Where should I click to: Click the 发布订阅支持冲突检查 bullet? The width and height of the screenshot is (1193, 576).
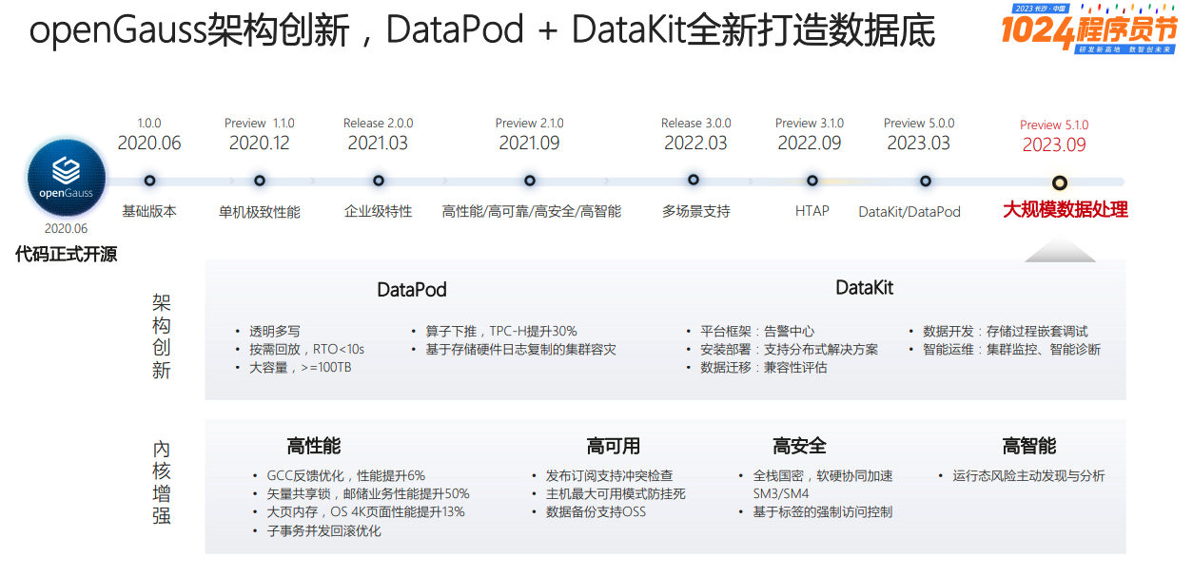pos(610,475)
